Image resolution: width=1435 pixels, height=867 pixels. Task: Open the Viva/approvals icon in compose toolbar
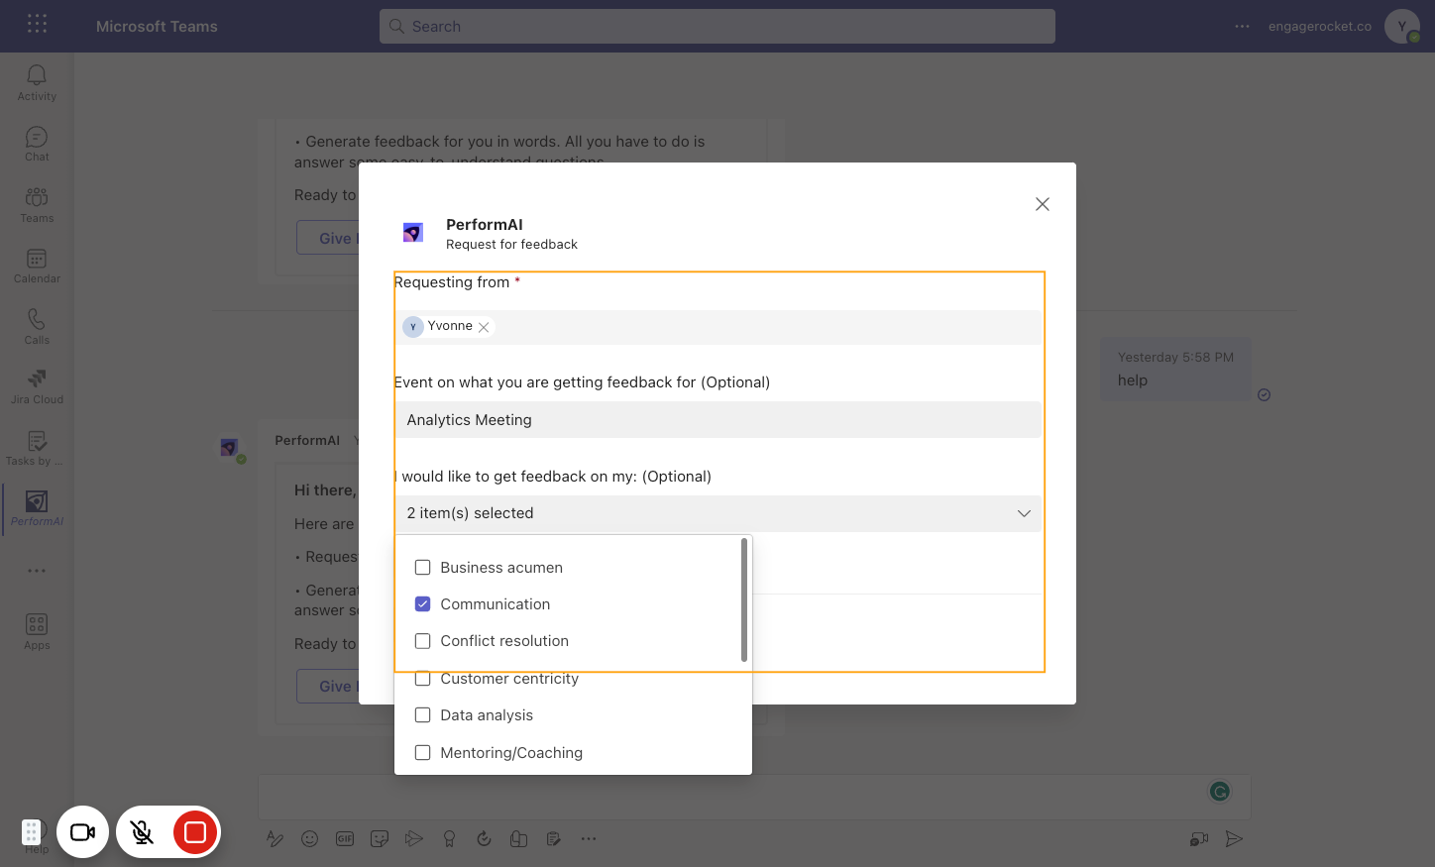[518, 839]
